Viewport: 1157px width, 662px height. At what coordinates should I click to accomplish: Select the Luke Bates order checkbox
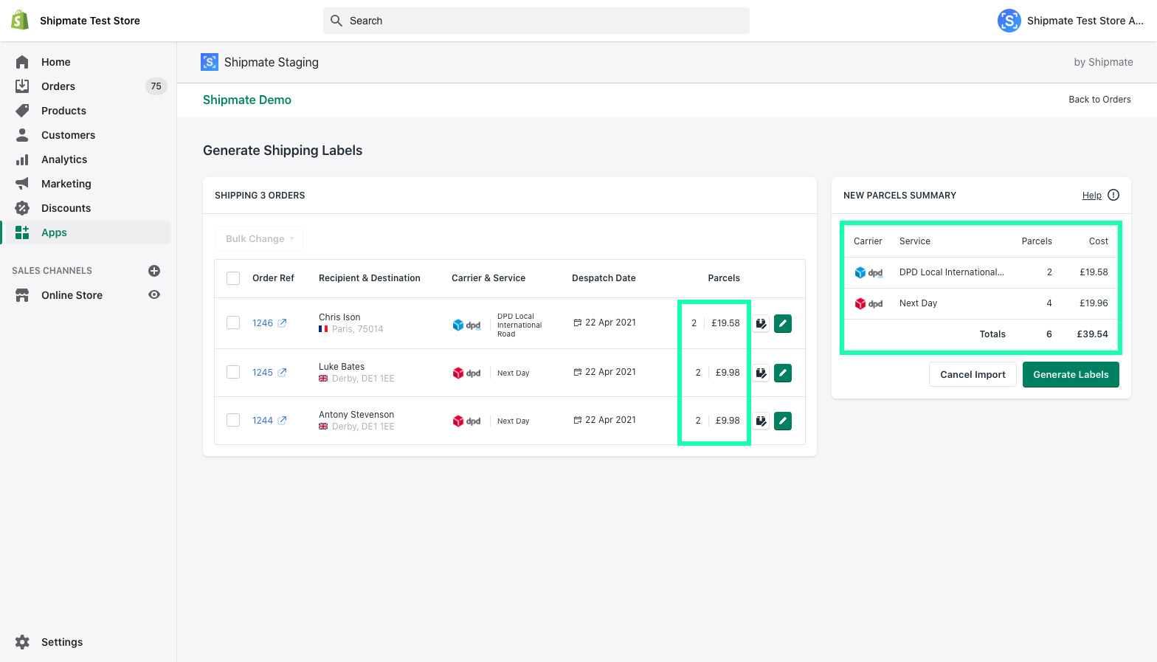(x=233, y=373)
